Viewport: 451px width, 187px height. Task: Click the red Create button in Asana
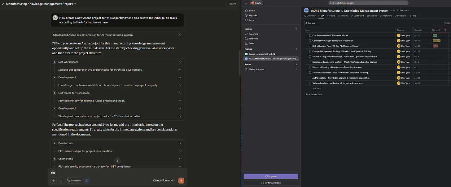256,3
